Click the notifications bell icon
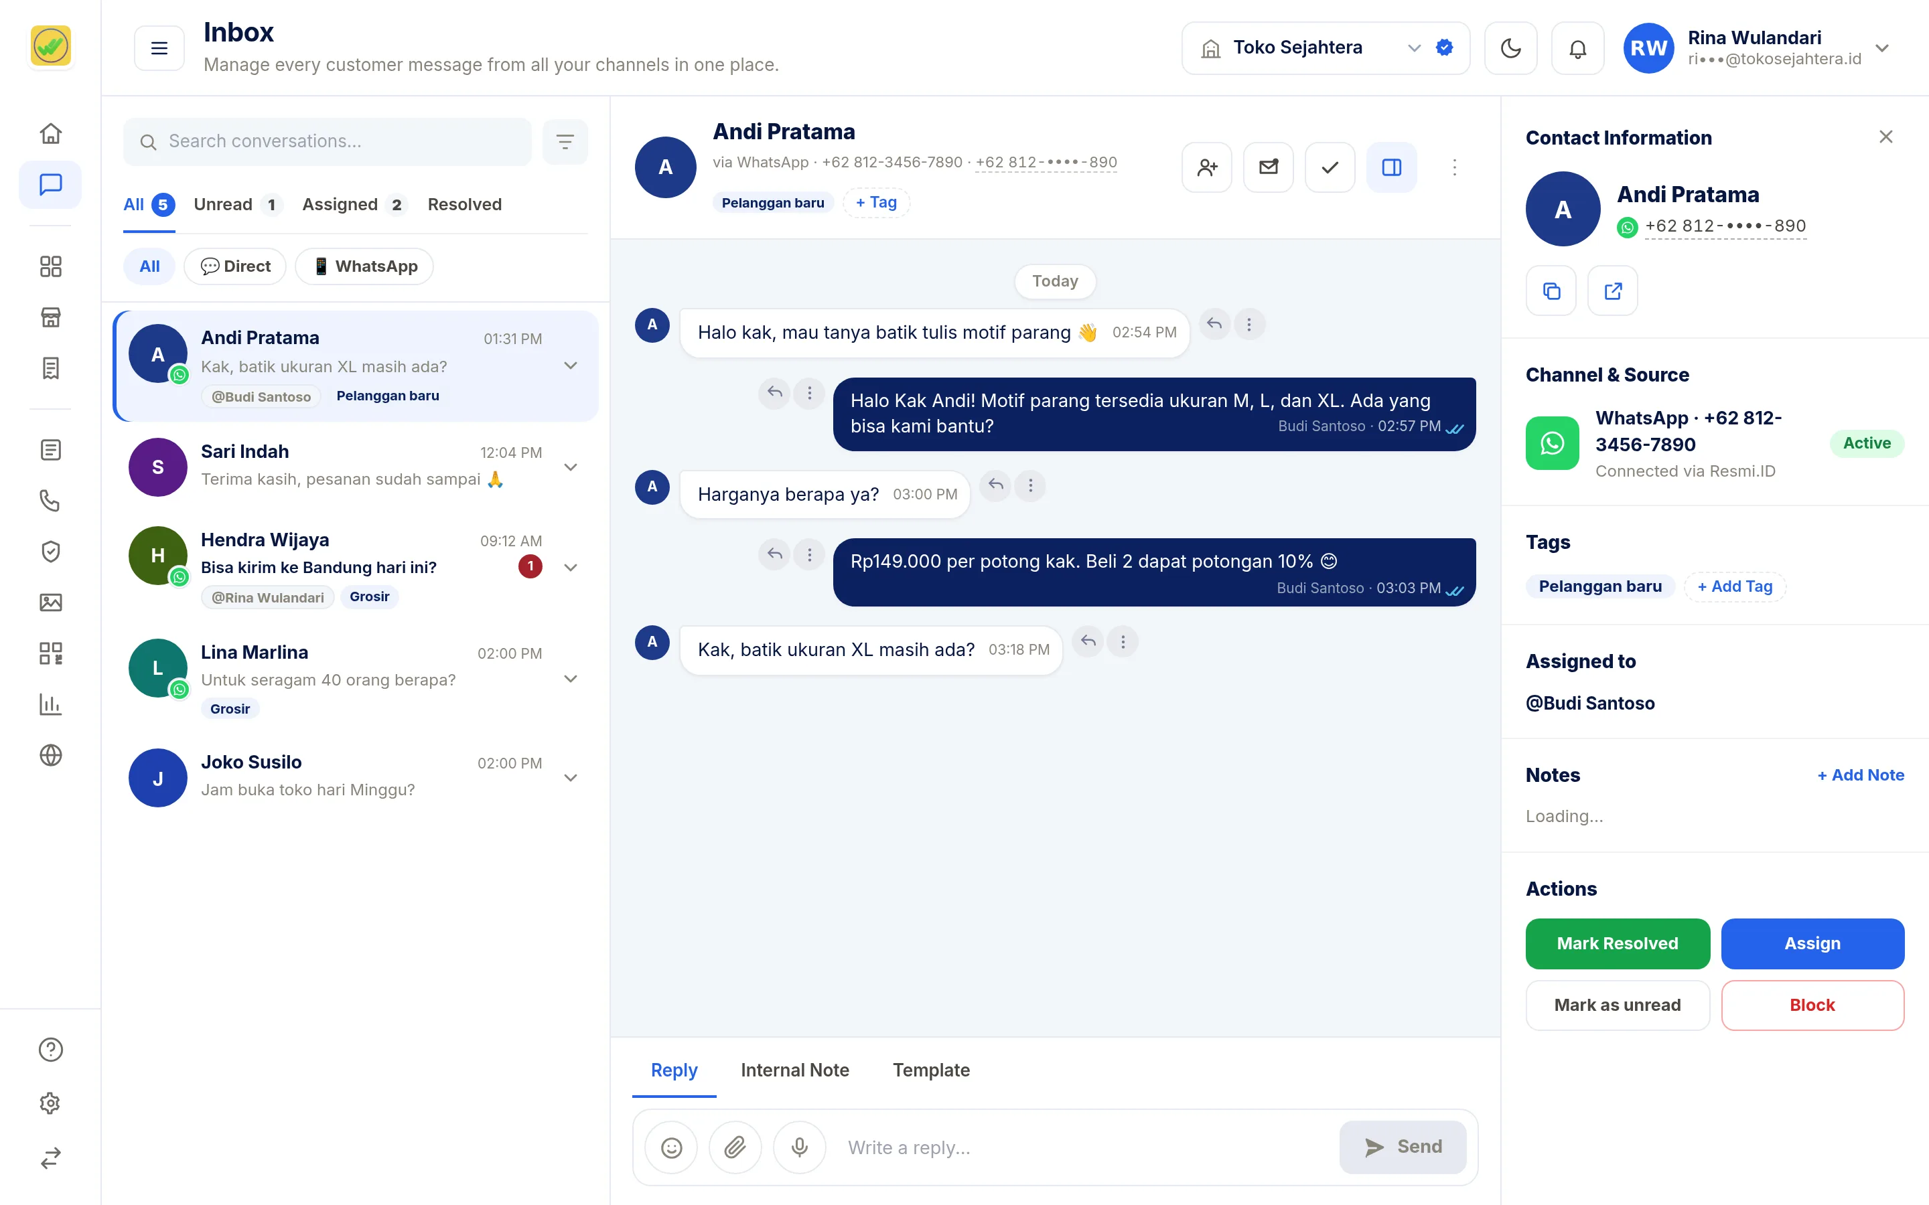Image resolution: width=1929 pixels, height=1205 pixels. (1577, 49)
